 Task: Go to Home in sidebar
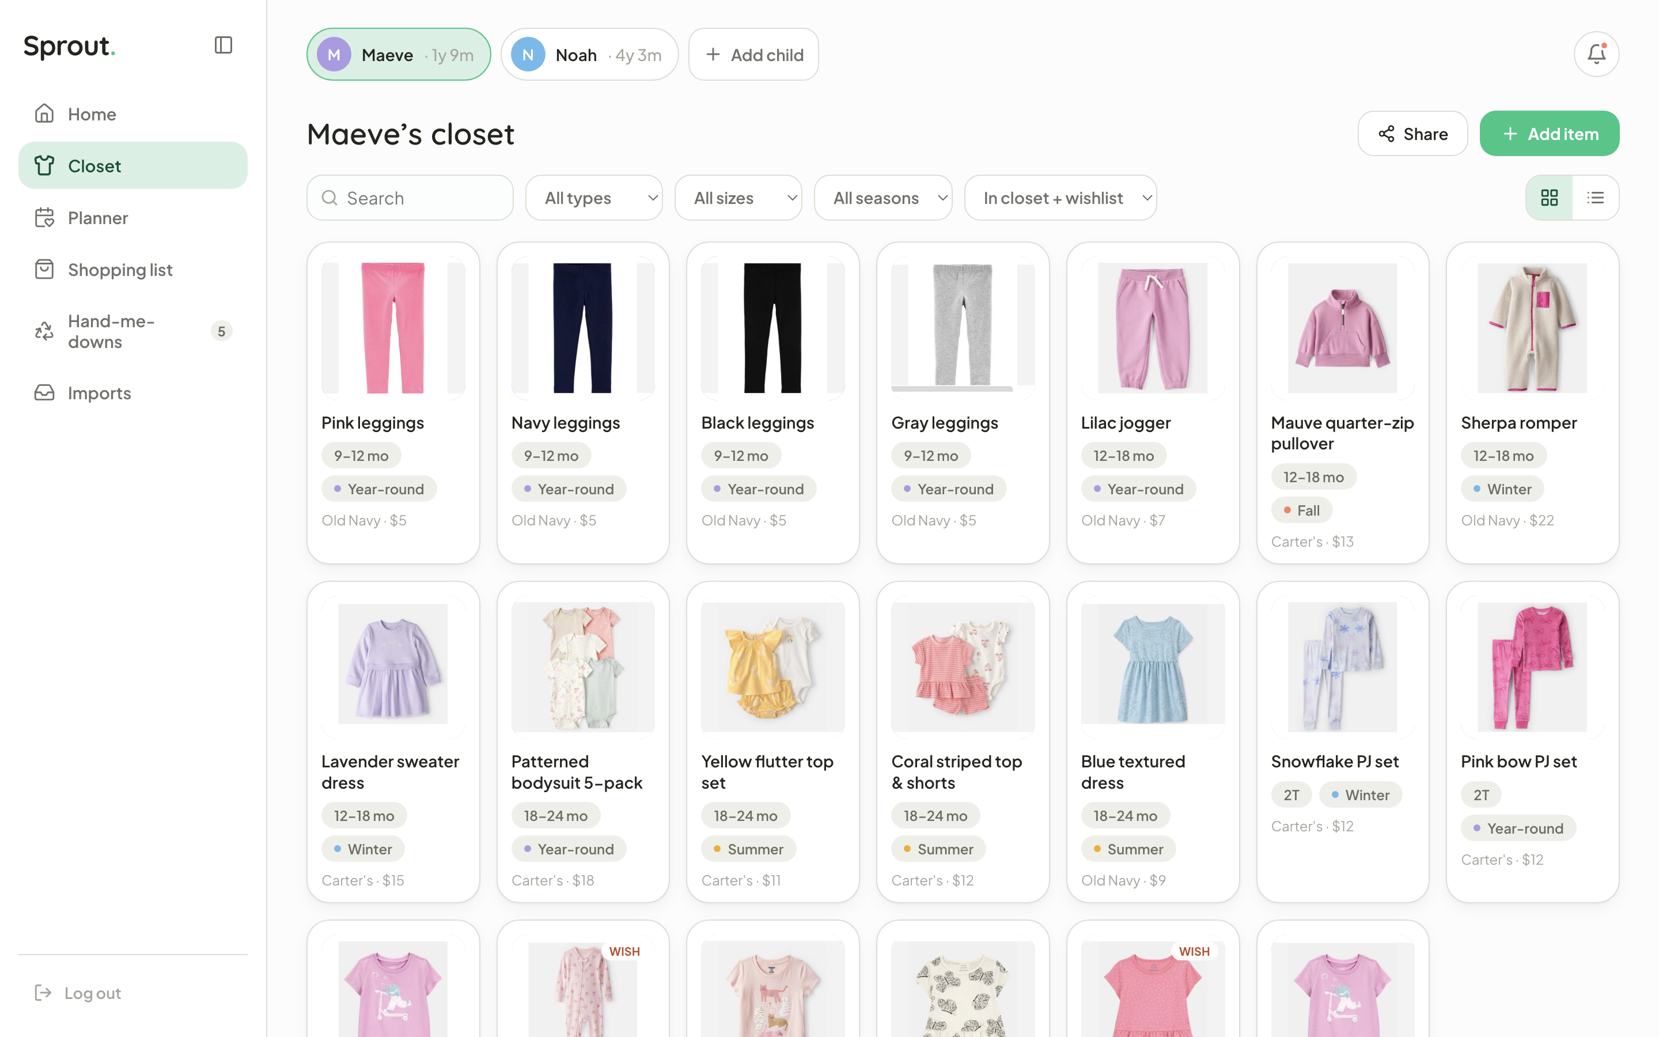133,114
